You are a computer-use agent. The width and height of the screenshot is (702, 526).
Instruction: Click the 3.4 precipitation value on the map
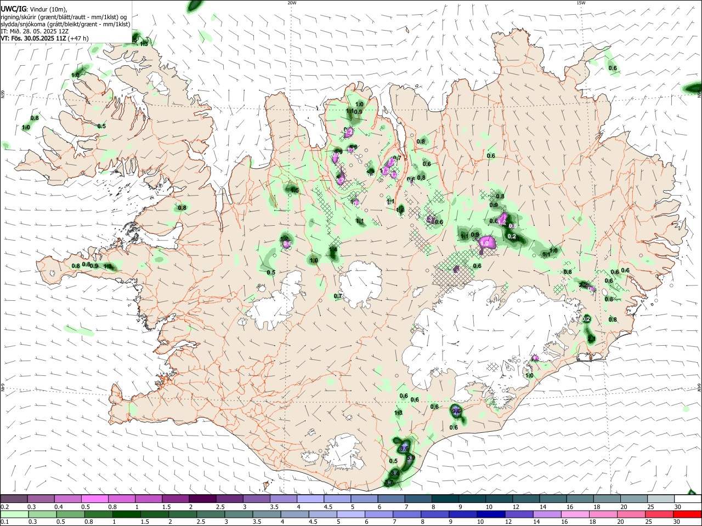[x=394, y=473]
